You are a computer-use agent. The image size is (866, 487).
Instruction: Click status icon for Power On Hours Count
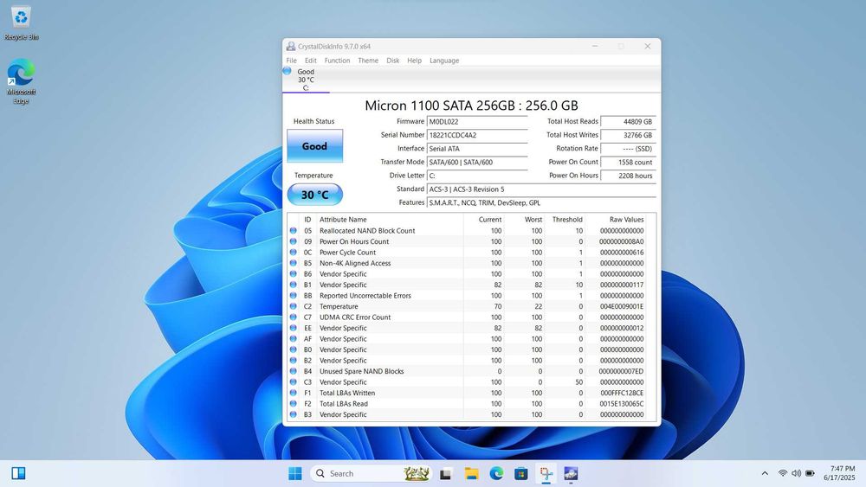click(294, 241)
